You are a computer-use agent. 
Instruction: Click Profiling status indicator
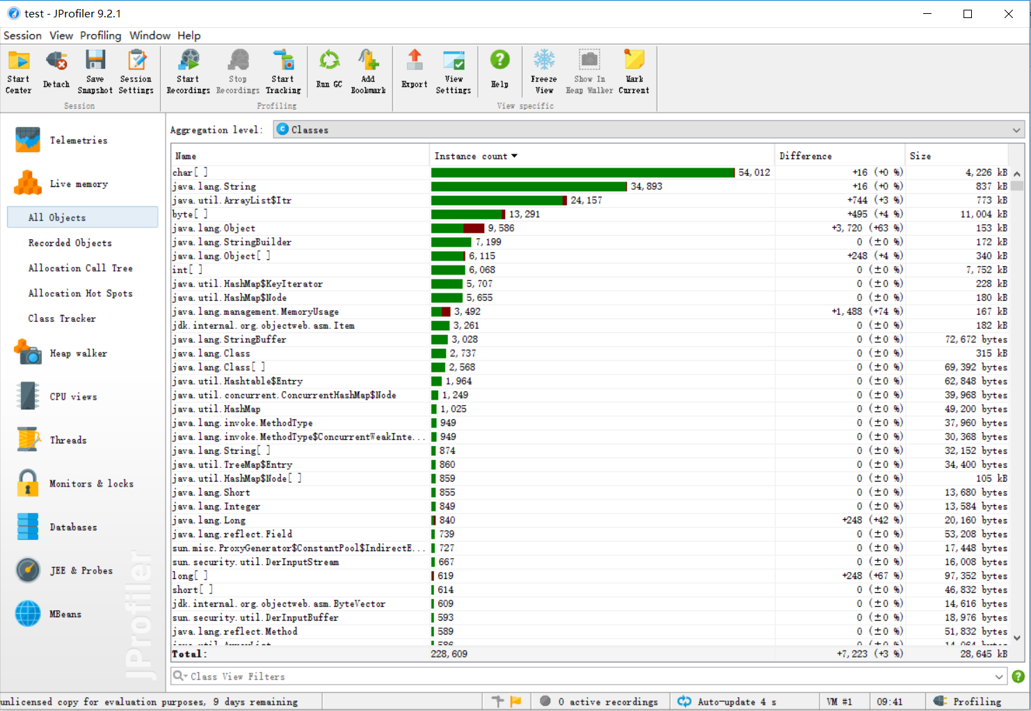pyautogui.click(x=968, y=702)
